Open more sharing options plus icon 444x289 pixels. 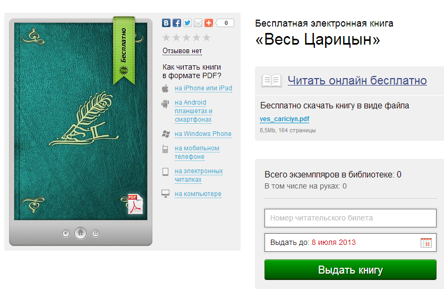click(x=209, y=23)
